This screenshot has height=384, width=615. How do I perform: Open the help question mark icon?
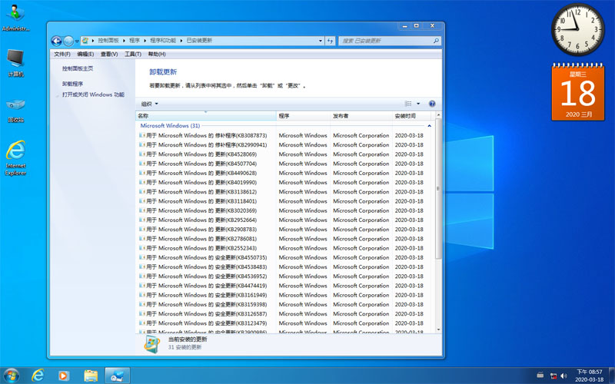(x=432, y=104)
